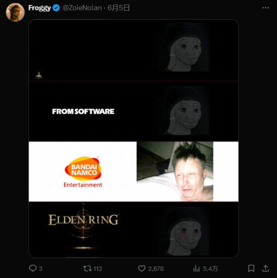
Task: Open Froggy's profile avatar
Action: click(15, 12)
